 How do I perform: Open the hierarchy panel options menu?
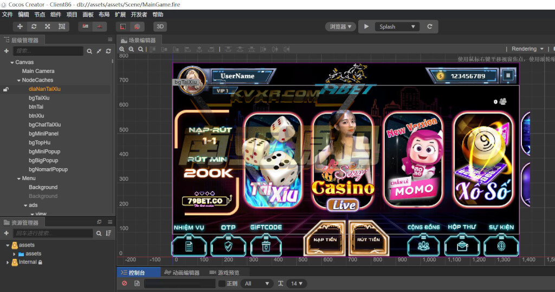[x=110, y=40]
